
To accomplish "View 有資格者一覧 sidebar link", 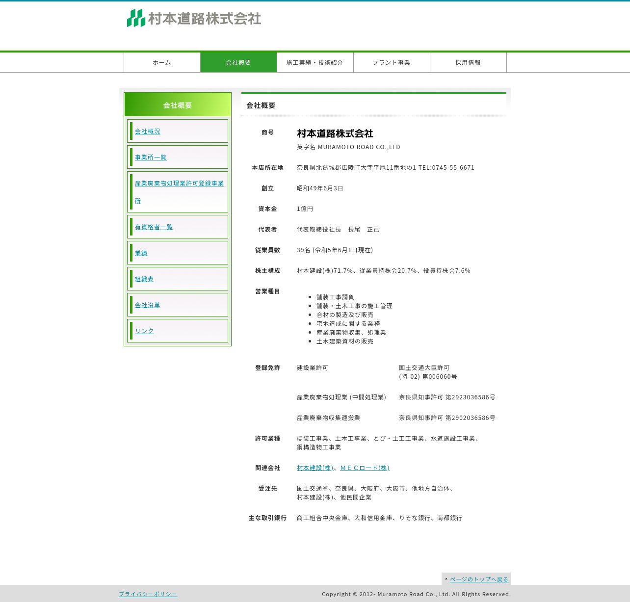I will point(154,227).
